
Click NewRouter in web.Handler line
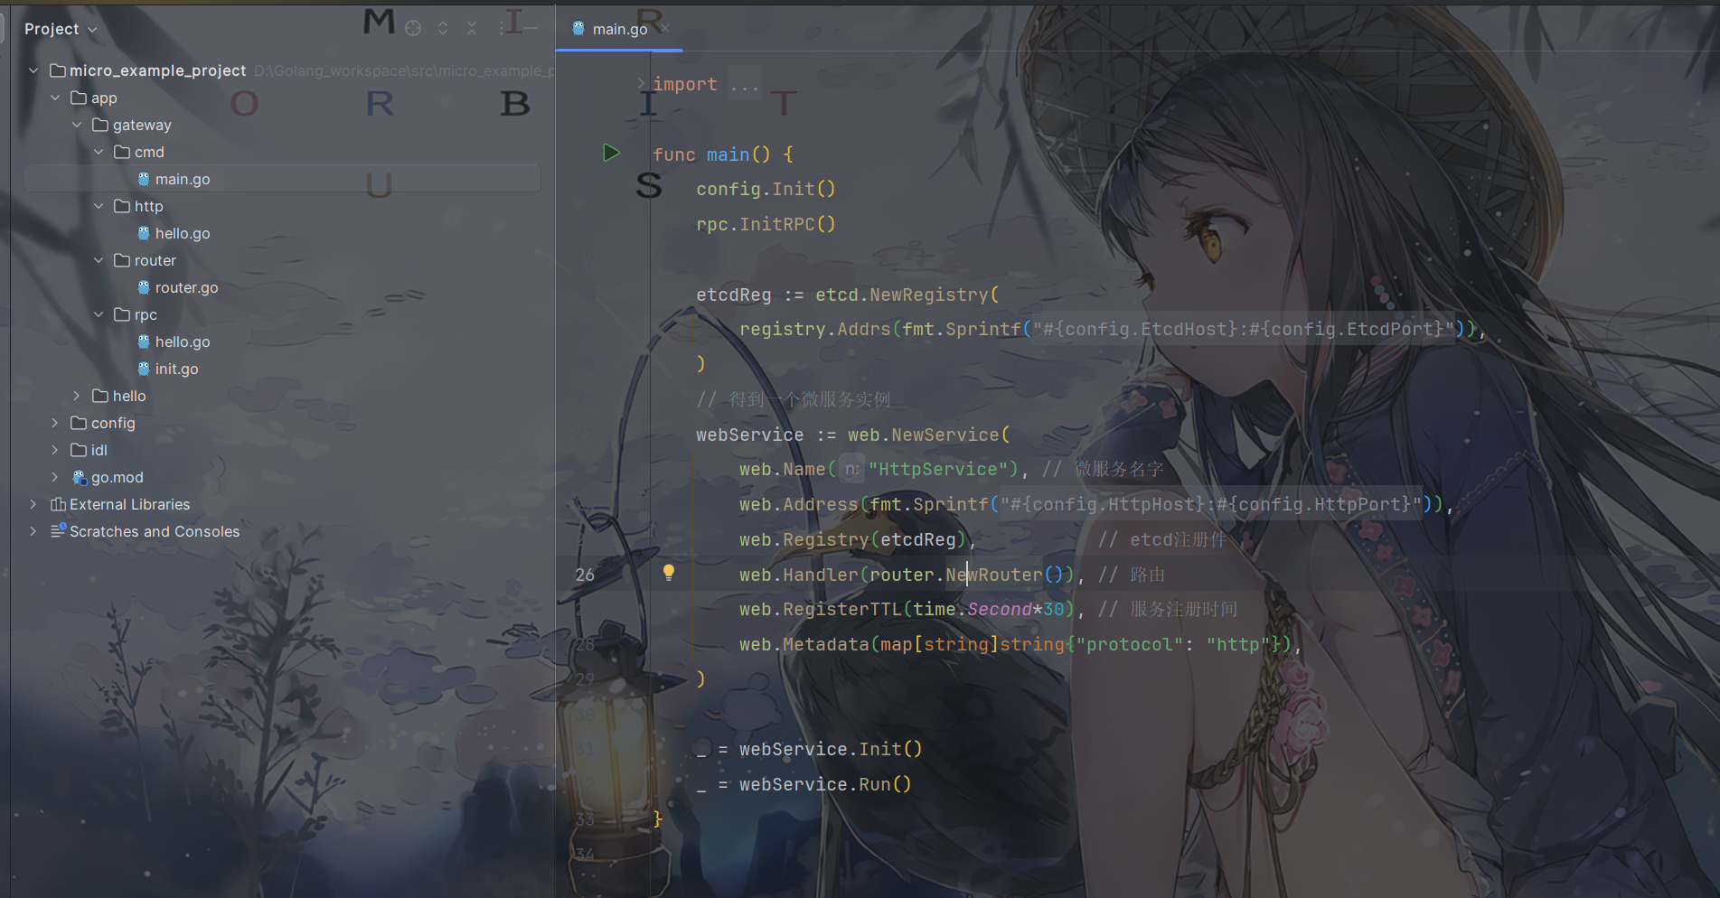pyautogui.click(x=994, y=575)
